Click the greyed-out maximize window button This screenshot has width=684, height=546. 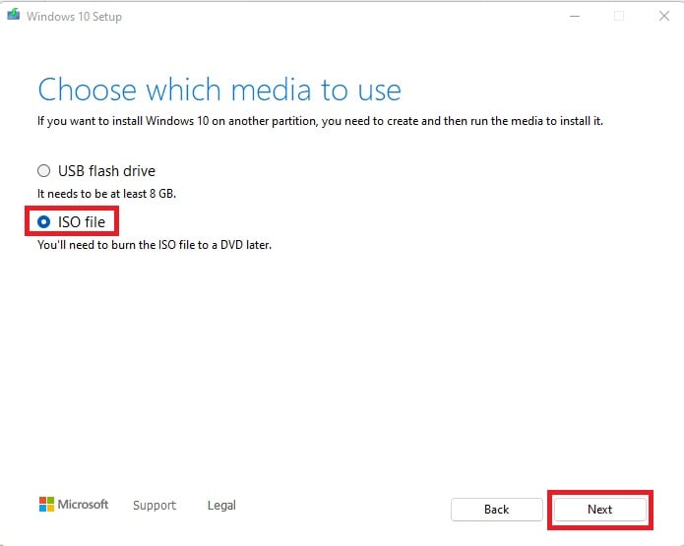coord(619,17)
